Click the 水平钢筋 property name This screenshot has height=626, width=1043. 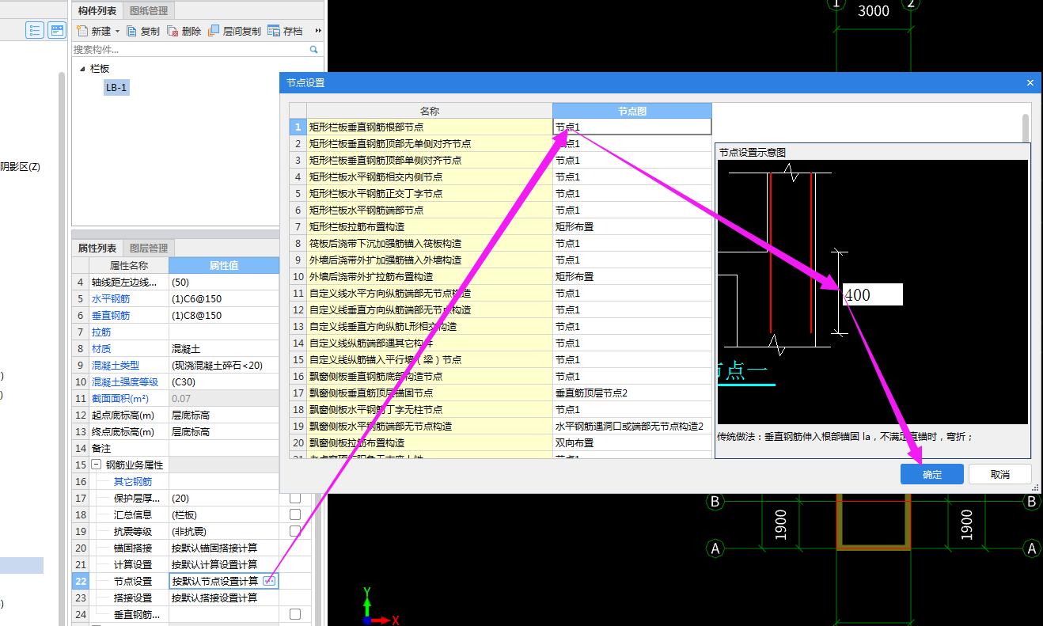pos(111,299)
